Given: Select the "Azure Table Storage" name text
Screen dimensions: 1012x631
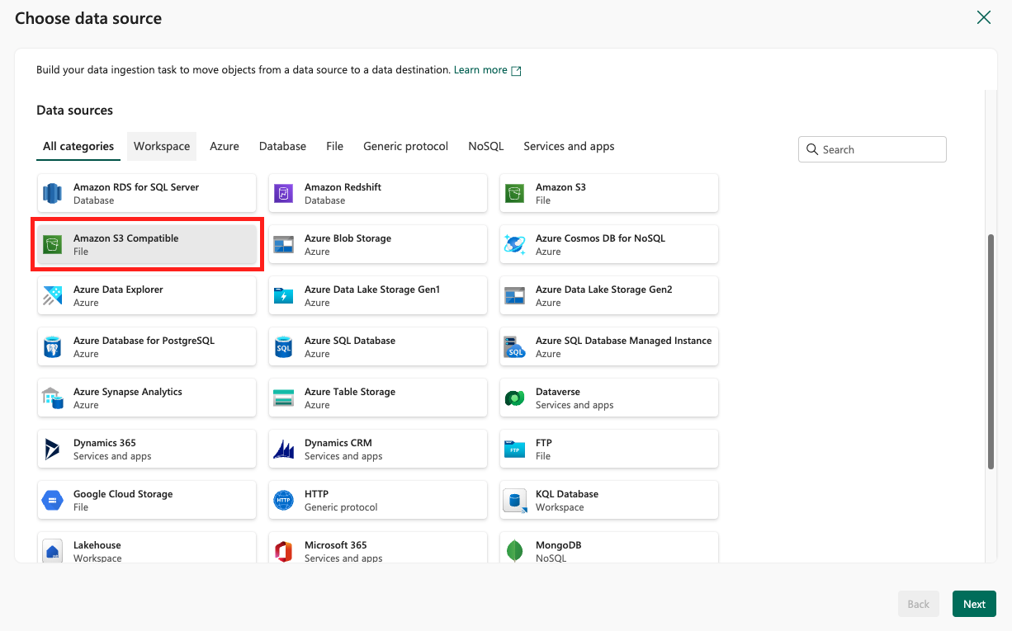Looking at the screenshot, I should pyautogui.click(x=350, y=392).
